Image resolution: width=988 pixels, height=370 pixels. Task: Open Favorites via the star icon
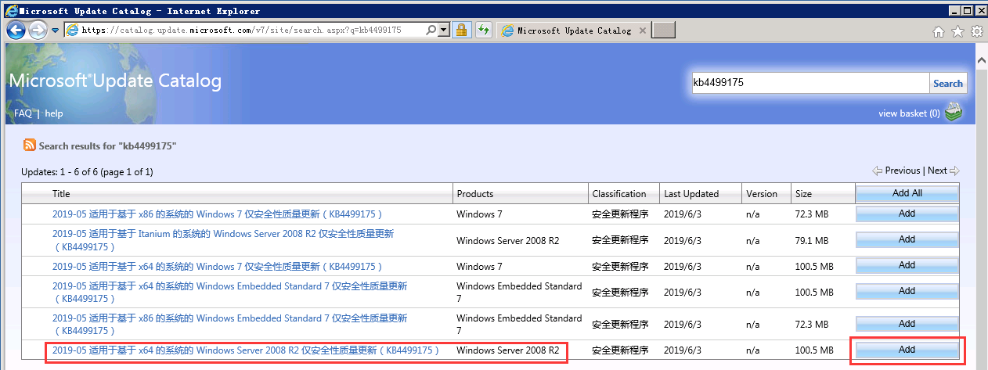957,31
